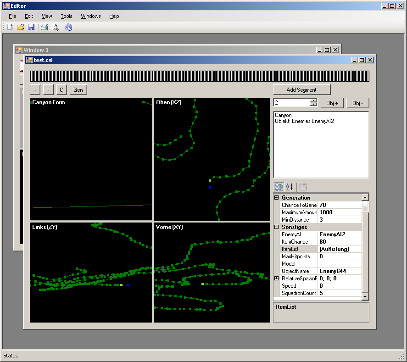
Task: Open the Tools menu
Action: click(67, 16)
